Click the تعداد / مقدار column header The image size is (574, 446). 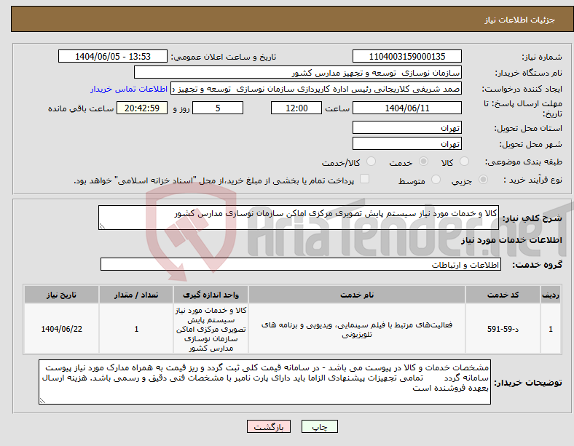[136, 295]
